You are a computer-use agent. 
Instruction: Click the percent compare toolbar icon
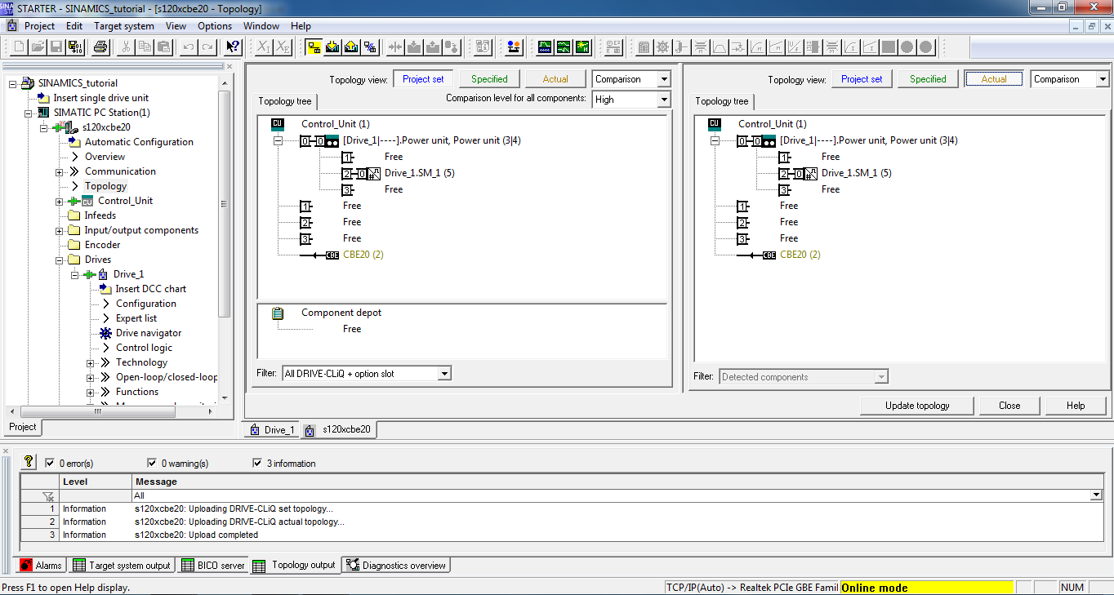[x=370, y=47]
